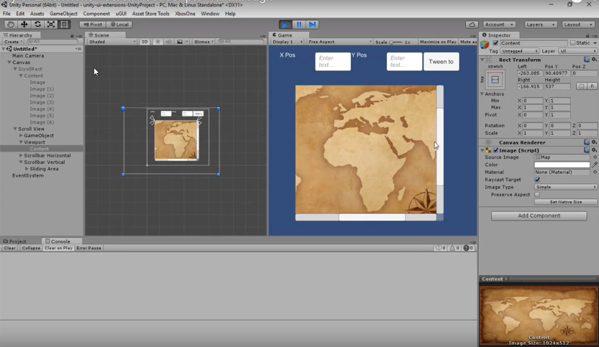Toggle the Raycast Target checkbox
The width and height of the screenshot is (599, 347).
pos(537,180)
